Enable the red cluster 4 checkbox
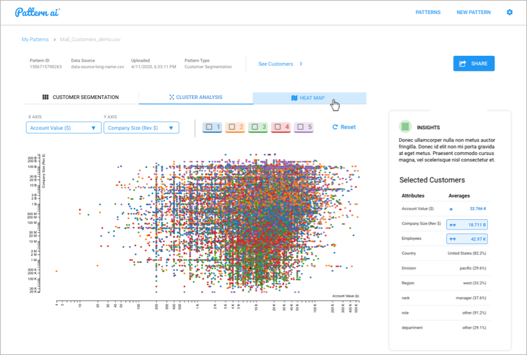The width and height of the screenshot is (527, 355). [x=278, y=127]
